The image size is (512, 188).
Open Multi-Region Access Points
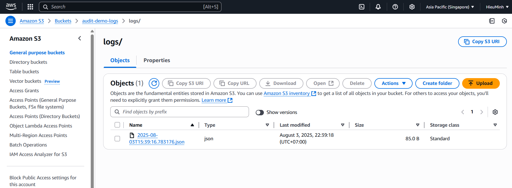[38, 135]
